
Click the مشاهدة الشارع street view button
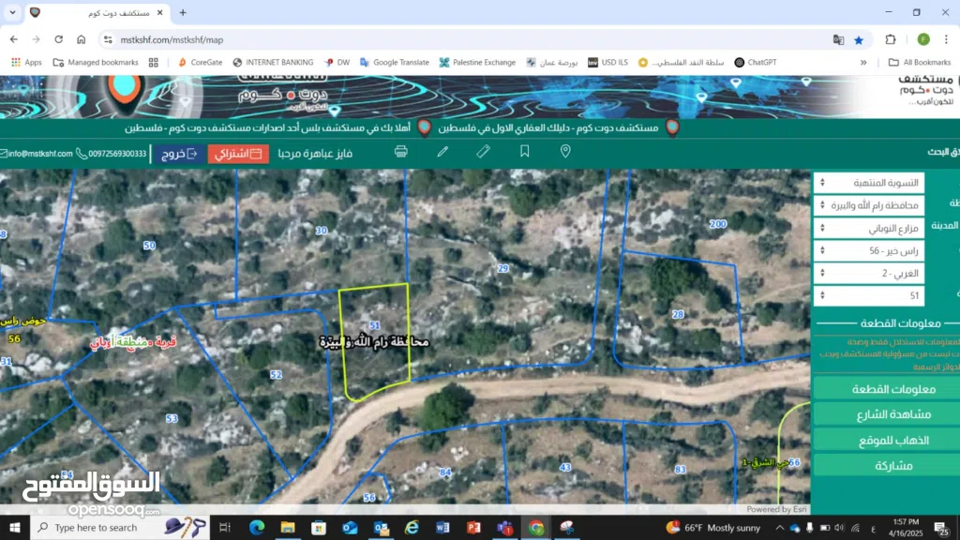(x=885, y=414)
